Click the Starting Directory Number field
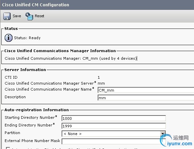The width and height of the screenshot is (194, 149). coord(114,118)
